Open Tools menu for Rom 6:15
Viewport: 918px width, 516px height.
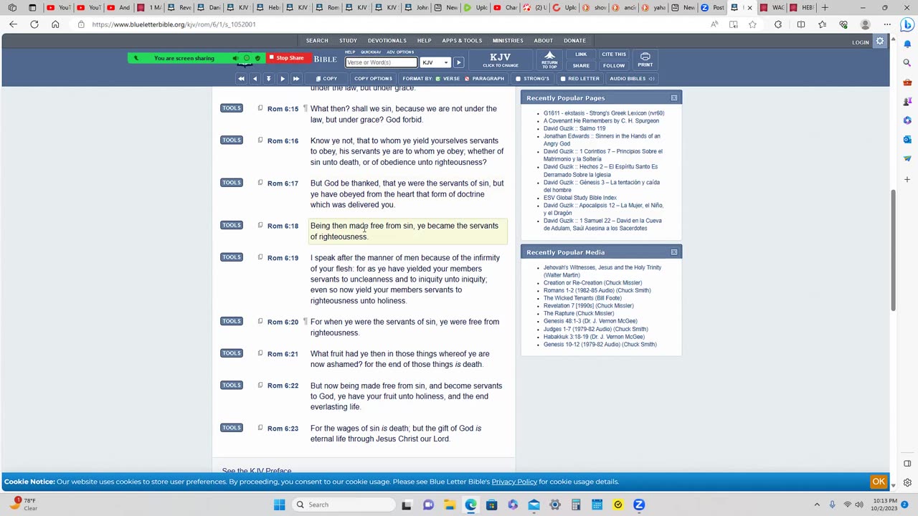[232, 108]
